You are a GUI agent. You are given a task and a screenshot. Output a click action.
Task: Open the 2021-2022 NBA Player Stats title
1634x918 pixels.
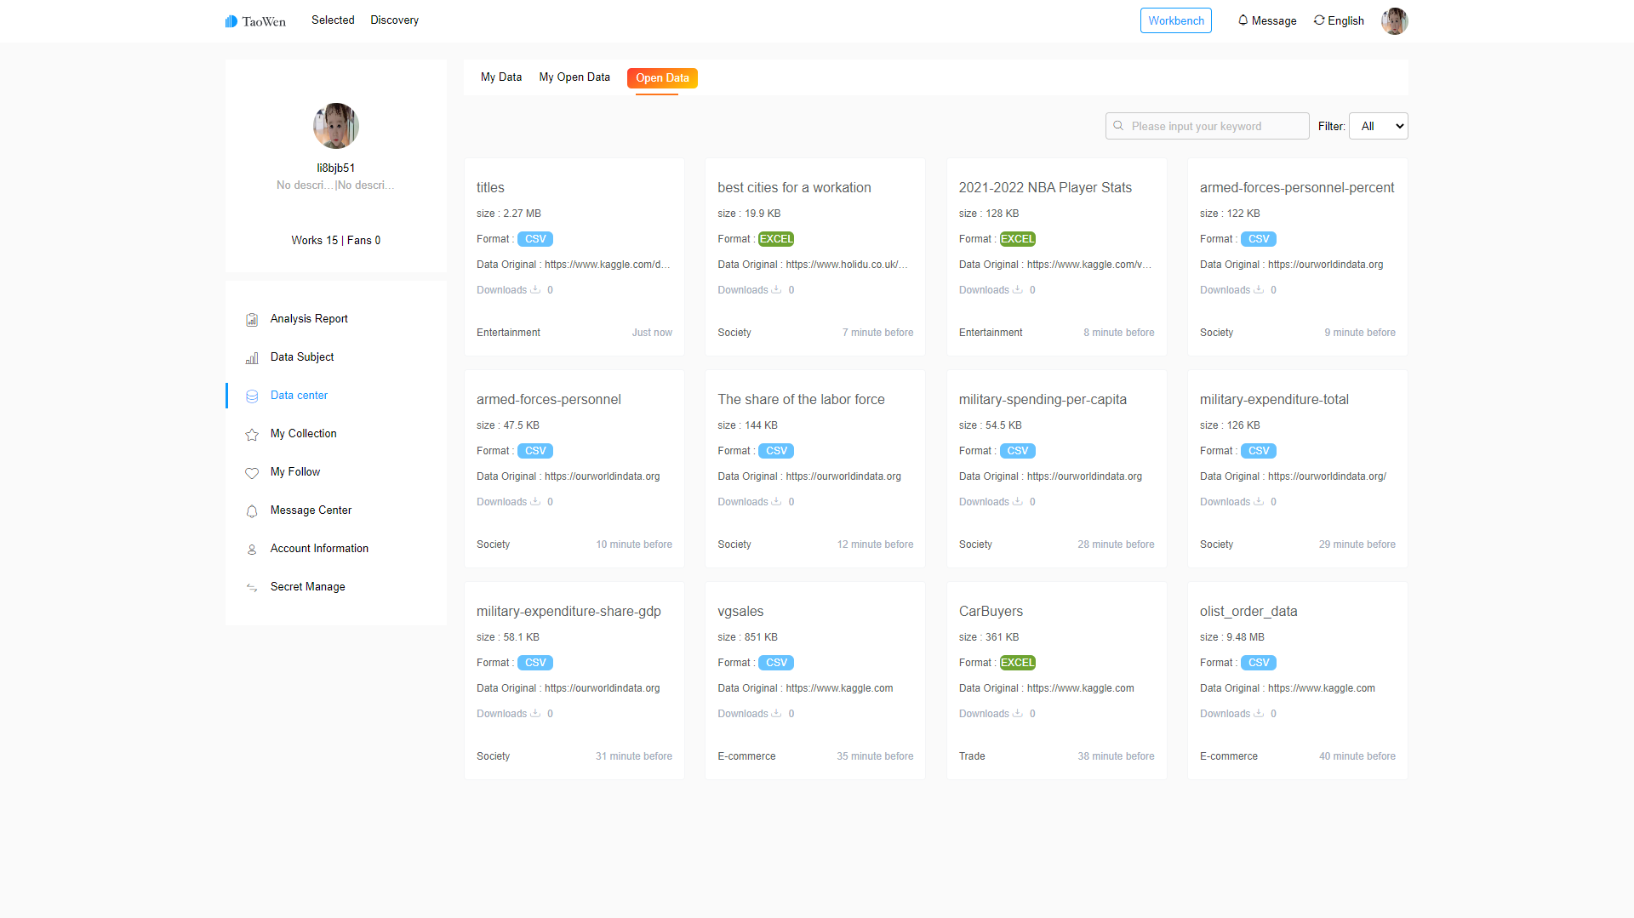point(1045,188)
